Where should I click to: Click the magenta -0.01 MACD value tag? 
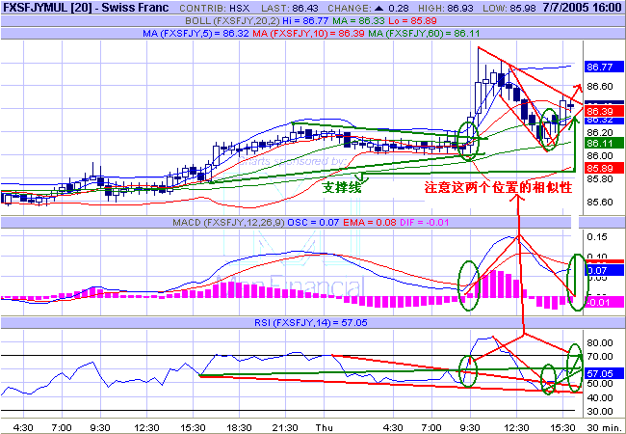point(603,302)
